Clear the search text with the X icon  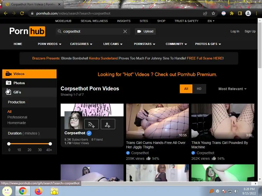[125, 31]
